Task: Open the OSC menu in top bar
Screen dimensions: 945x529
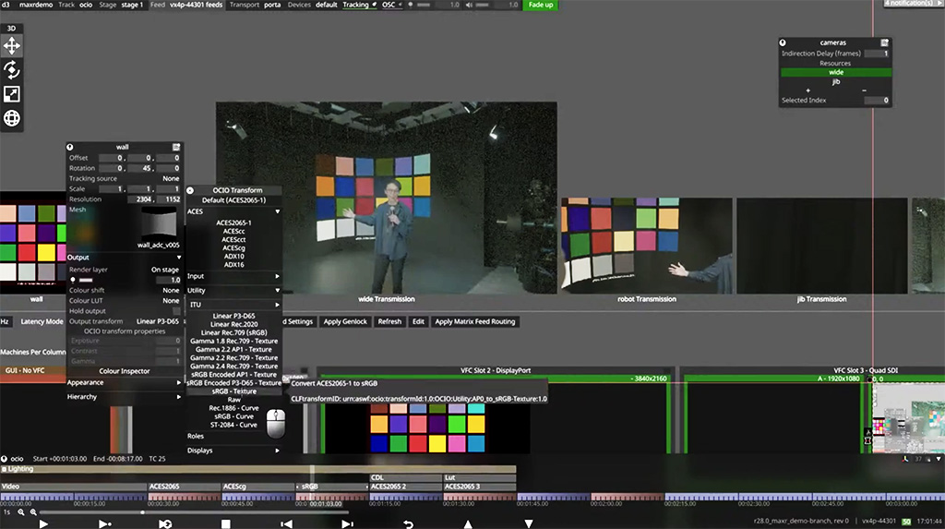Action: (x=391, y=5)
